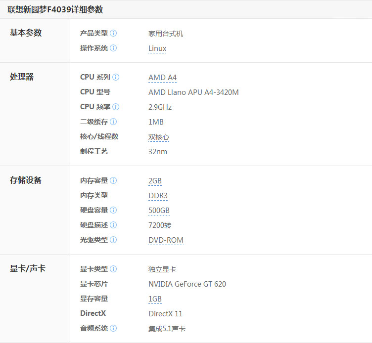
Task: Click the 制程工艺 label
Action: click(x=94, y=151)
